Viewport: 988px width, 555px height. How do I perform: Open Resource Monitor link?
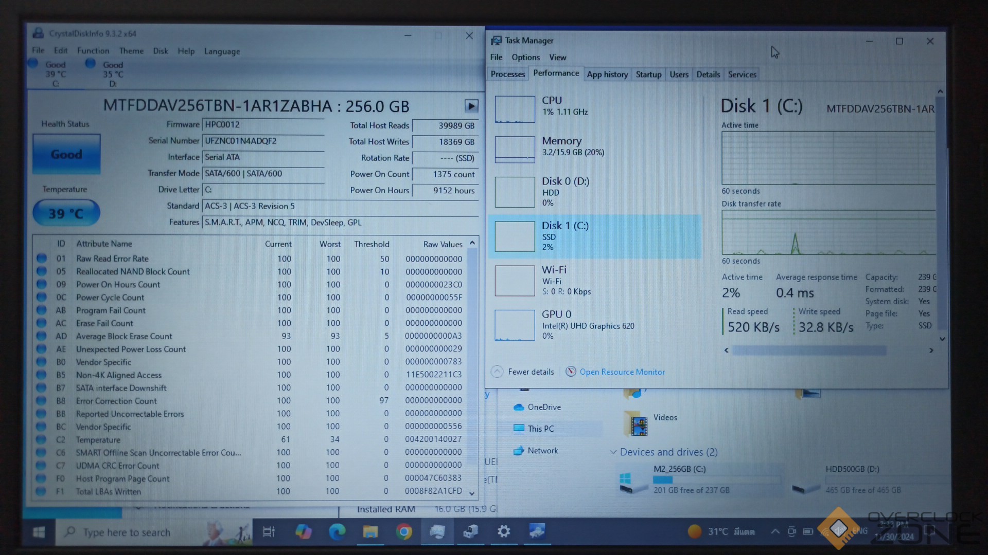pyautogui.click(x=622, y=372)
